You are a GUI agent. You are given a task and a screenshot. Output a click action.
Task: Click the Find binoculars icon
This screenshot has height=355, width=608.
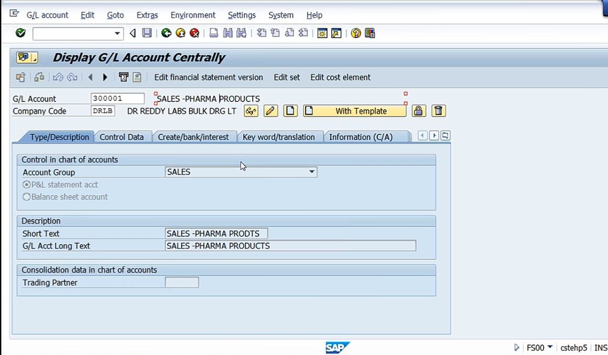[x=228, y=33]
